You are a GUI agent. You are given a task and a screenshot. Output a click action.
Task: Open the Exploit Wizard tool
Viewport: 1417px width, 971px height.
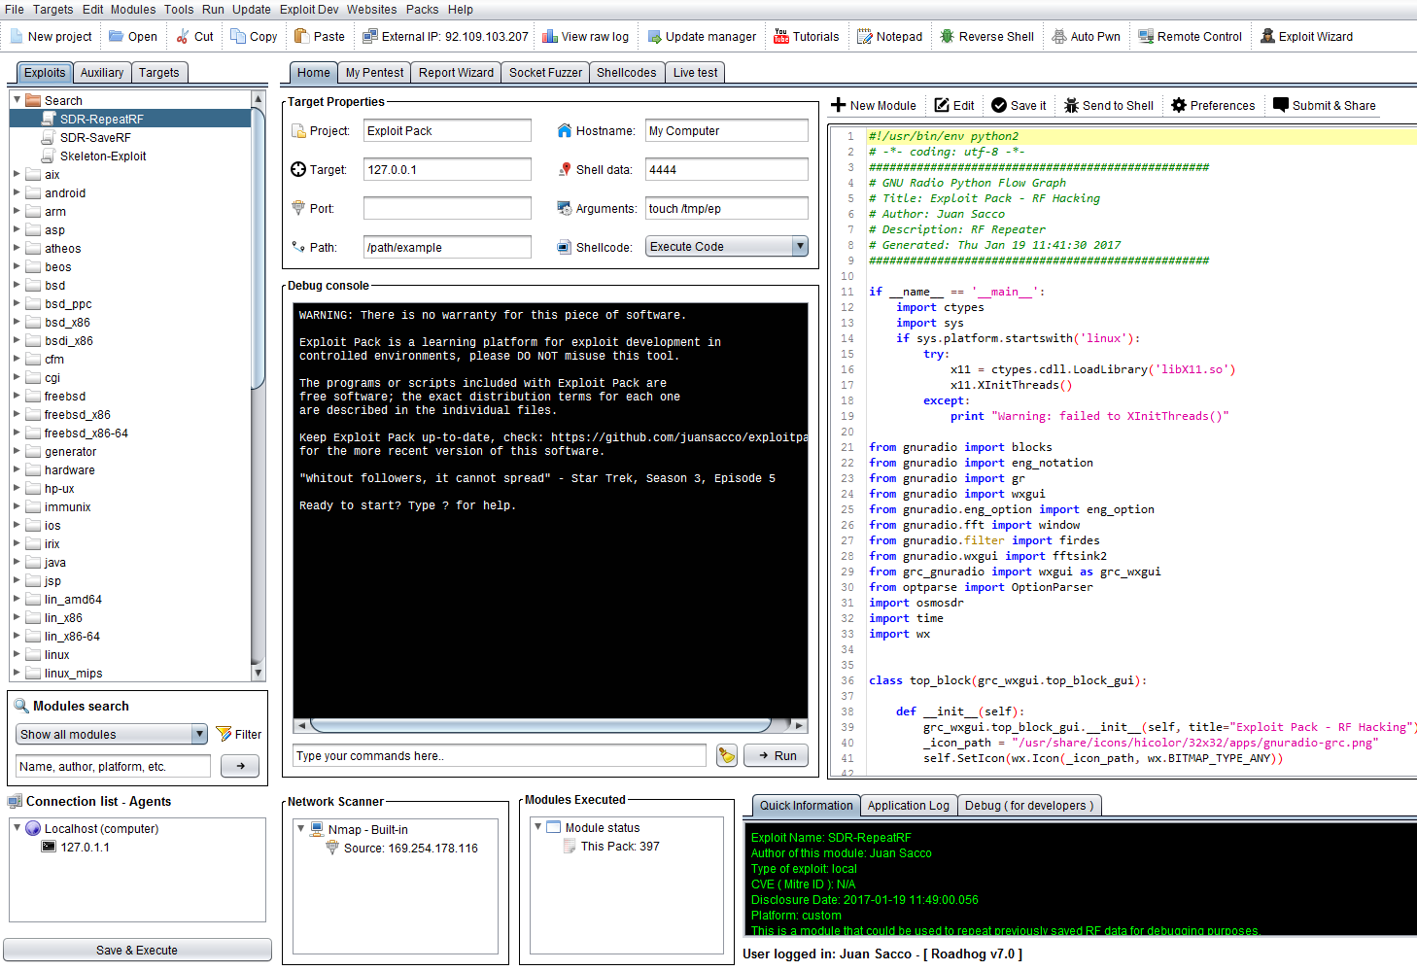[x=1305, y=37]
